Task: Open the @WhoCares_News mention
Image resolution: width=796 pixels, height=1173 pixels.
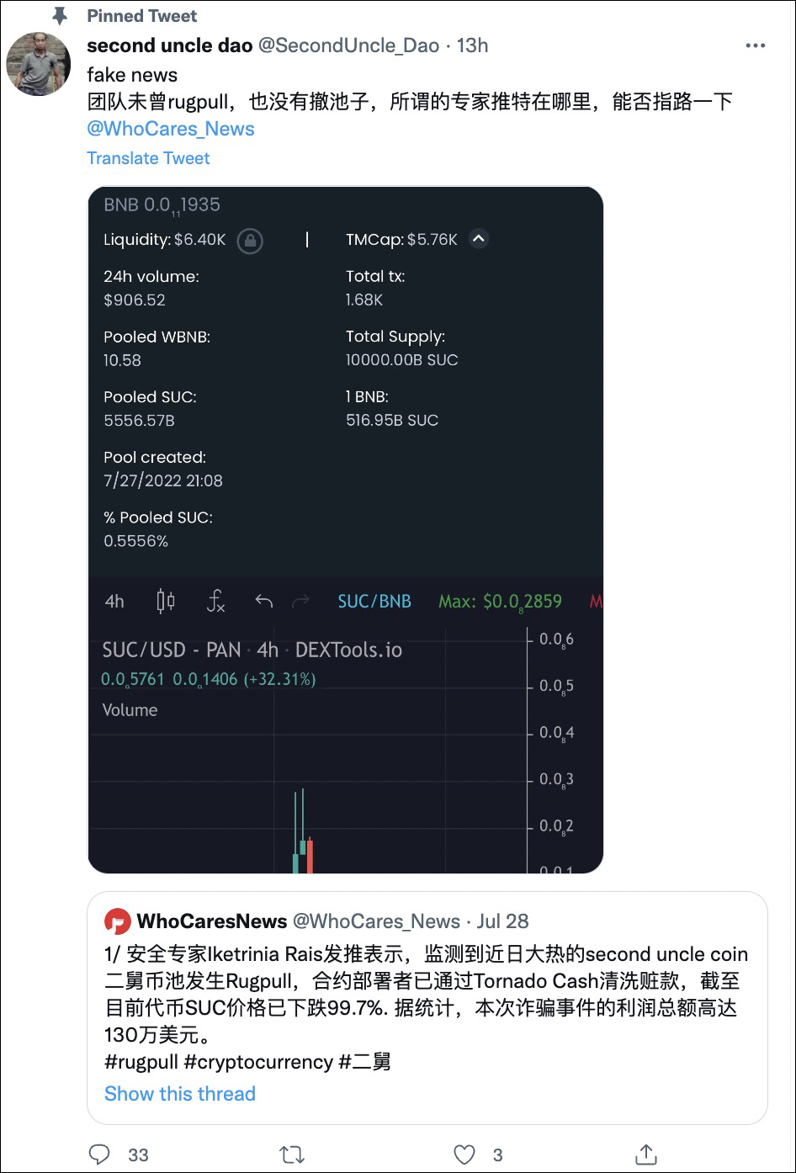Action: tap(171, 129)
